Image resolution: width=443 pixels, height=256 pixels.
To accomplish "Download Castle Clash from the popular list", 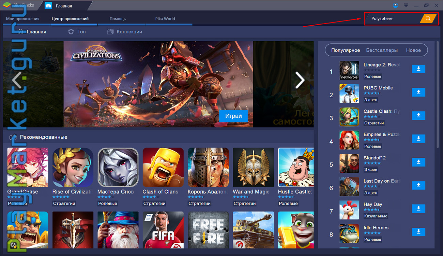I will coord(418,115).
